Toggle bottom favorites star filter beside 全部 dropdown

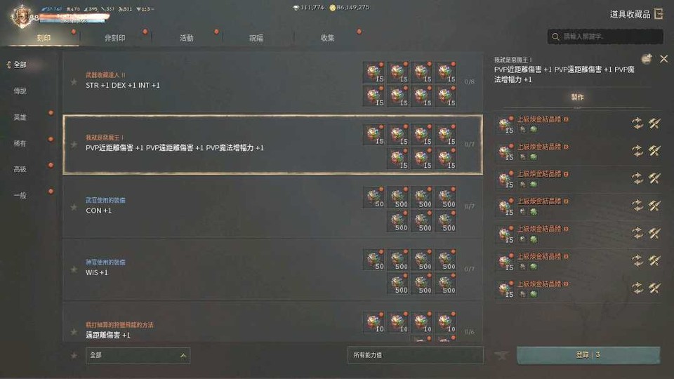(74, 355)
